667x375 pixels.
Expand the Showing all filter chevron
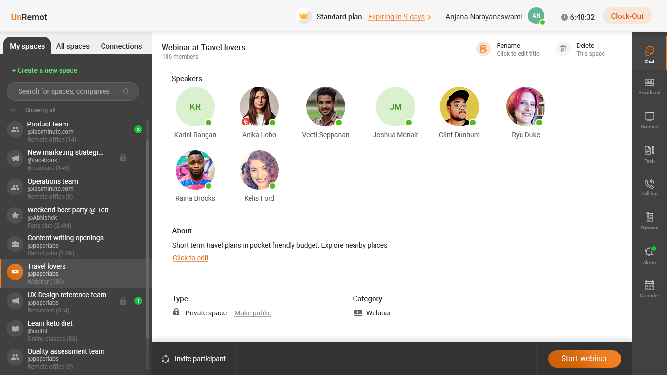(x=13, y=110)
